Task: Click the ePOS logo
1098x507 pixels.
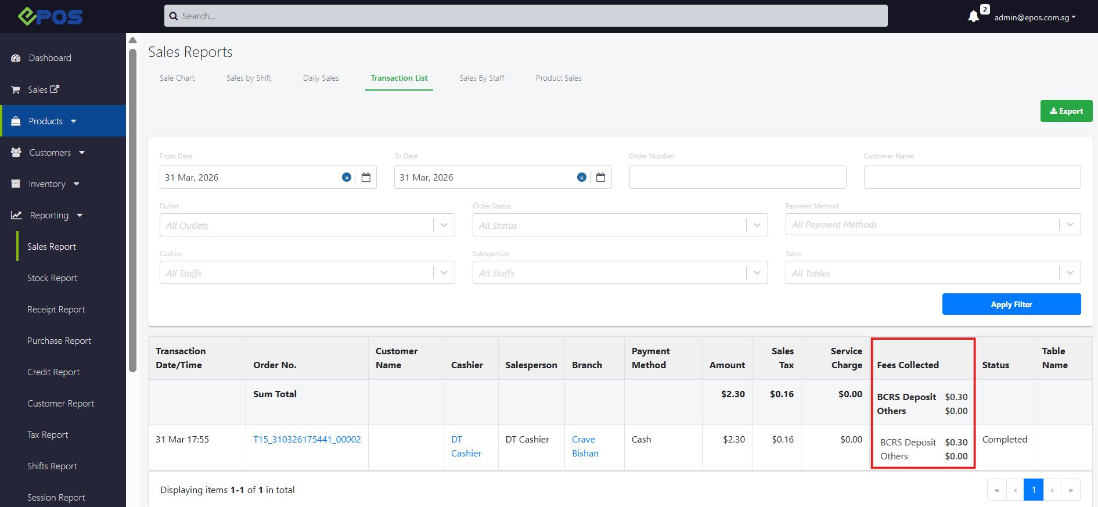Action: coord(51,16)
